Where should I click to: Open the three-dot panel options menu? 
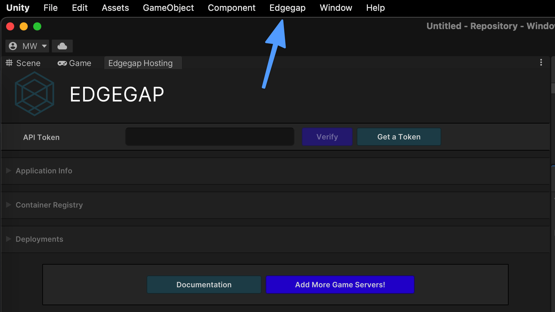pos(541,63)
